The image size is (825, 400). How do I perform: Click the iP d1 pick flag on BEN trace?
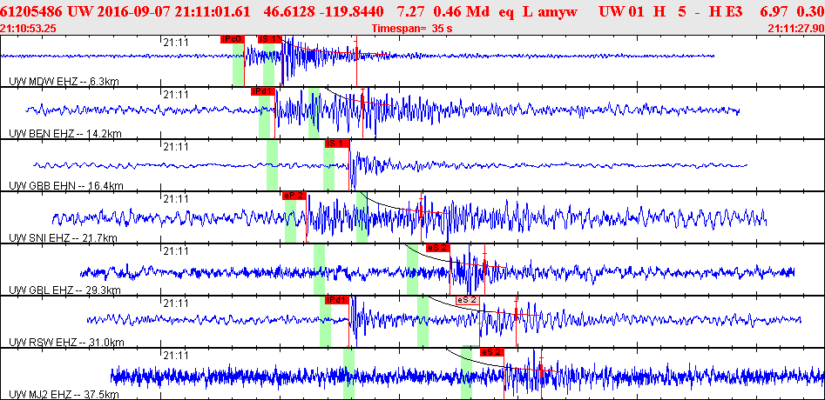[x=262, y=90]
